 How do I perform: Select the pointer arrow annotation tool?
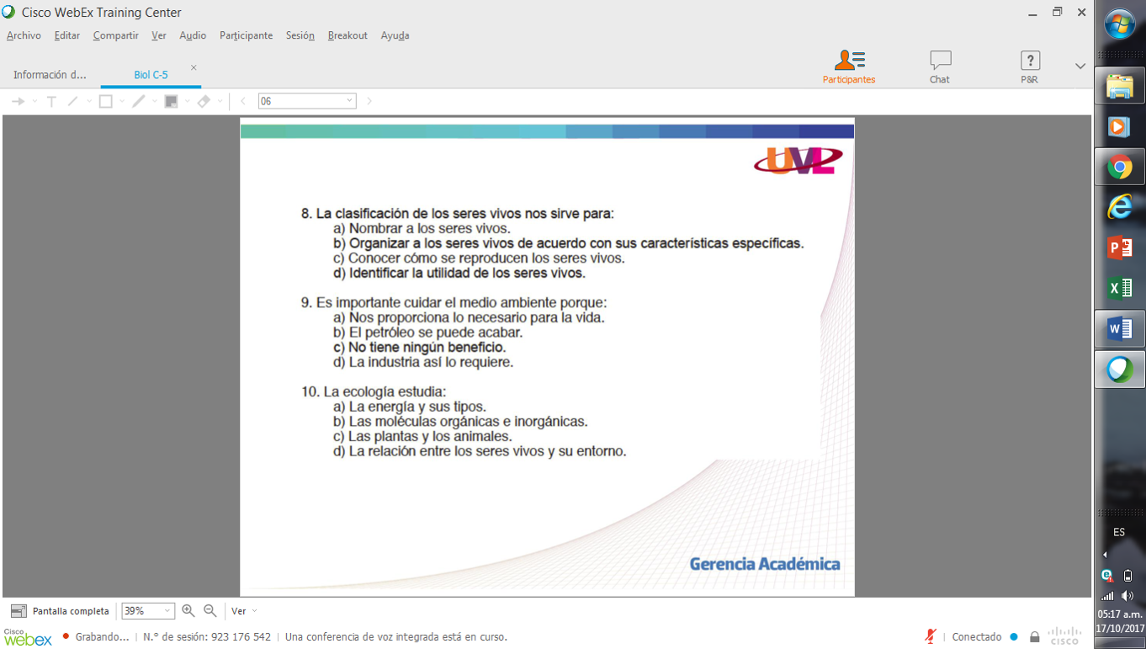(x=18, y=101)
